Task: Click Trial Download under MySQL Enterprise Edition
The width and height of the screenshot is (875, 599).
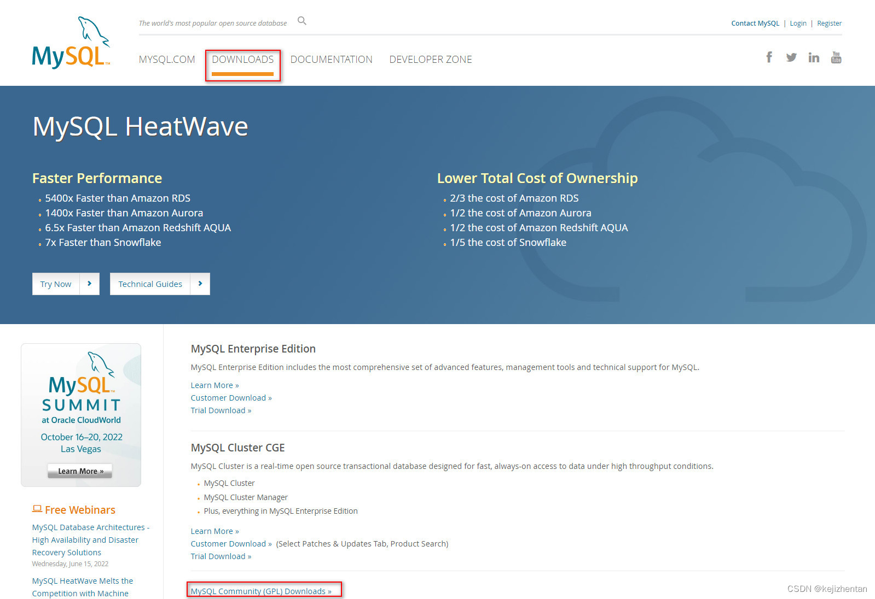Action: tap(221, 410)
